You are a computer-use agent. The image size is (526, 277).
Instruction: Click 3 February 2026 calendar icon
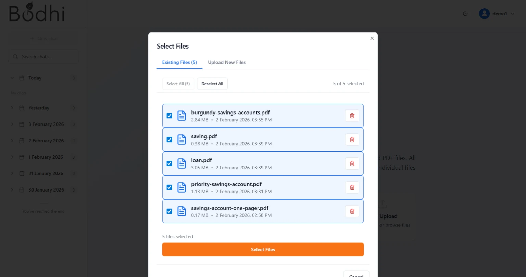pyautogui.click(x=22, y=124)
